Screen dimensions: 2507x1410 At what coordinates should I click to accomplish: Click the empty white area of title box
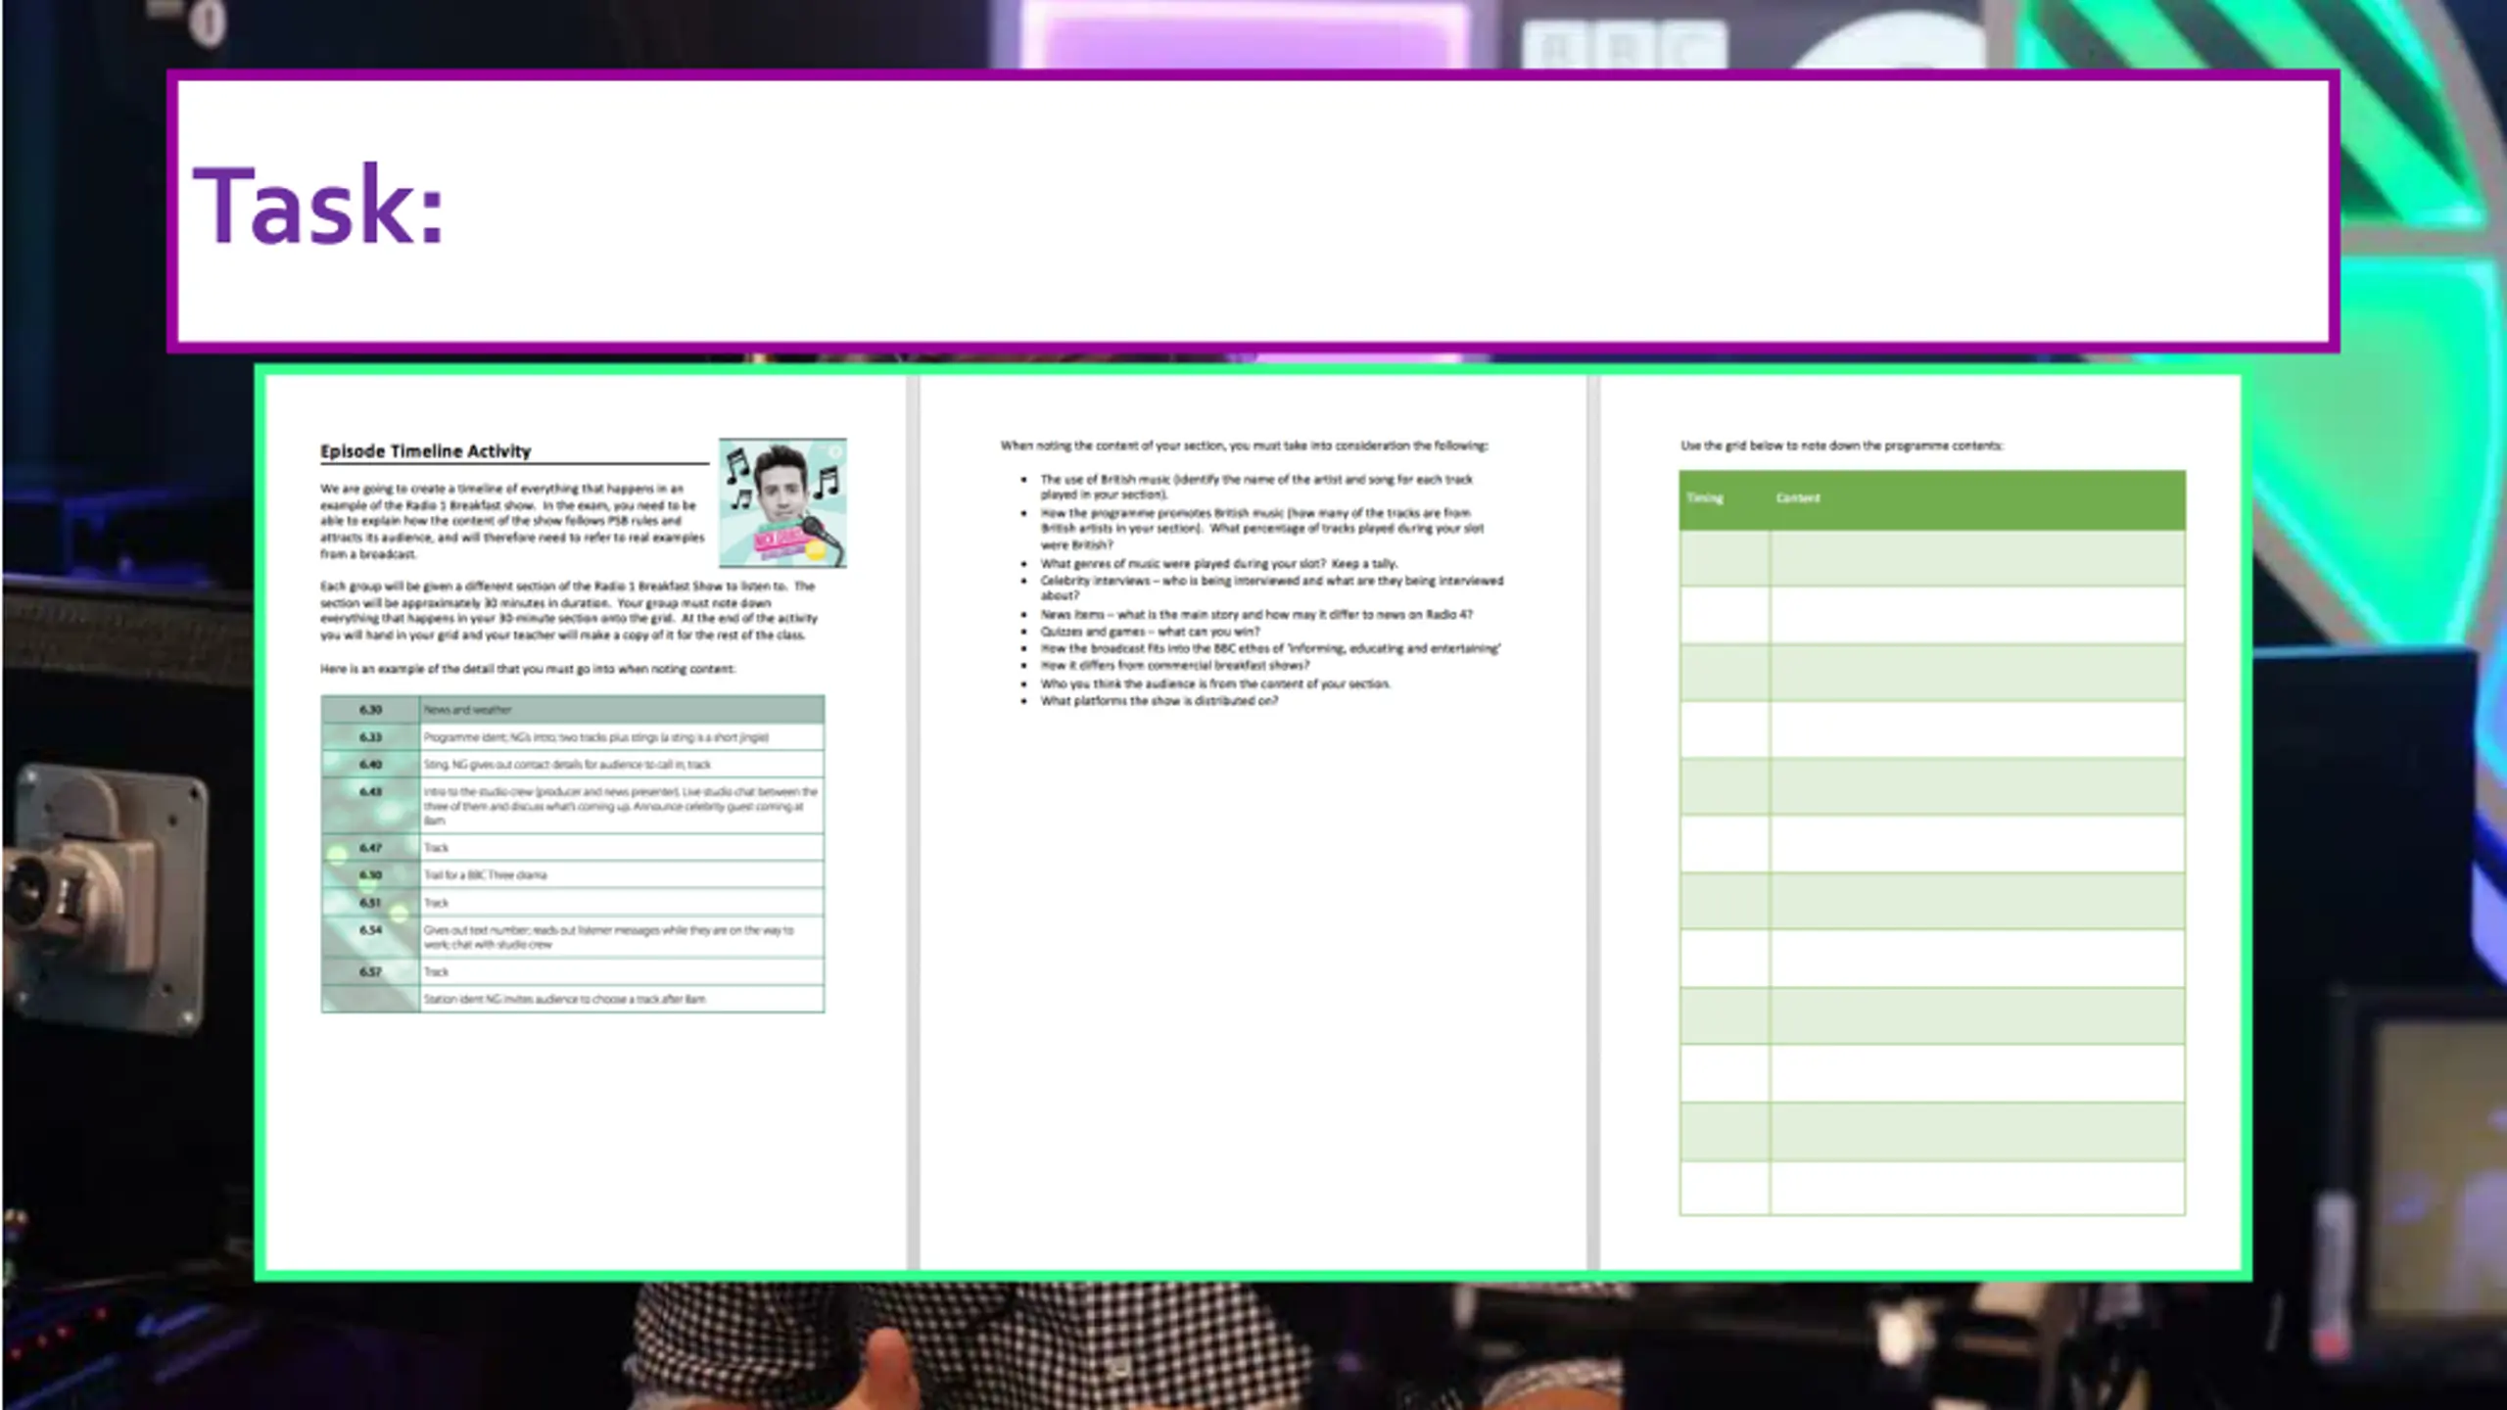pos(1371,211)
